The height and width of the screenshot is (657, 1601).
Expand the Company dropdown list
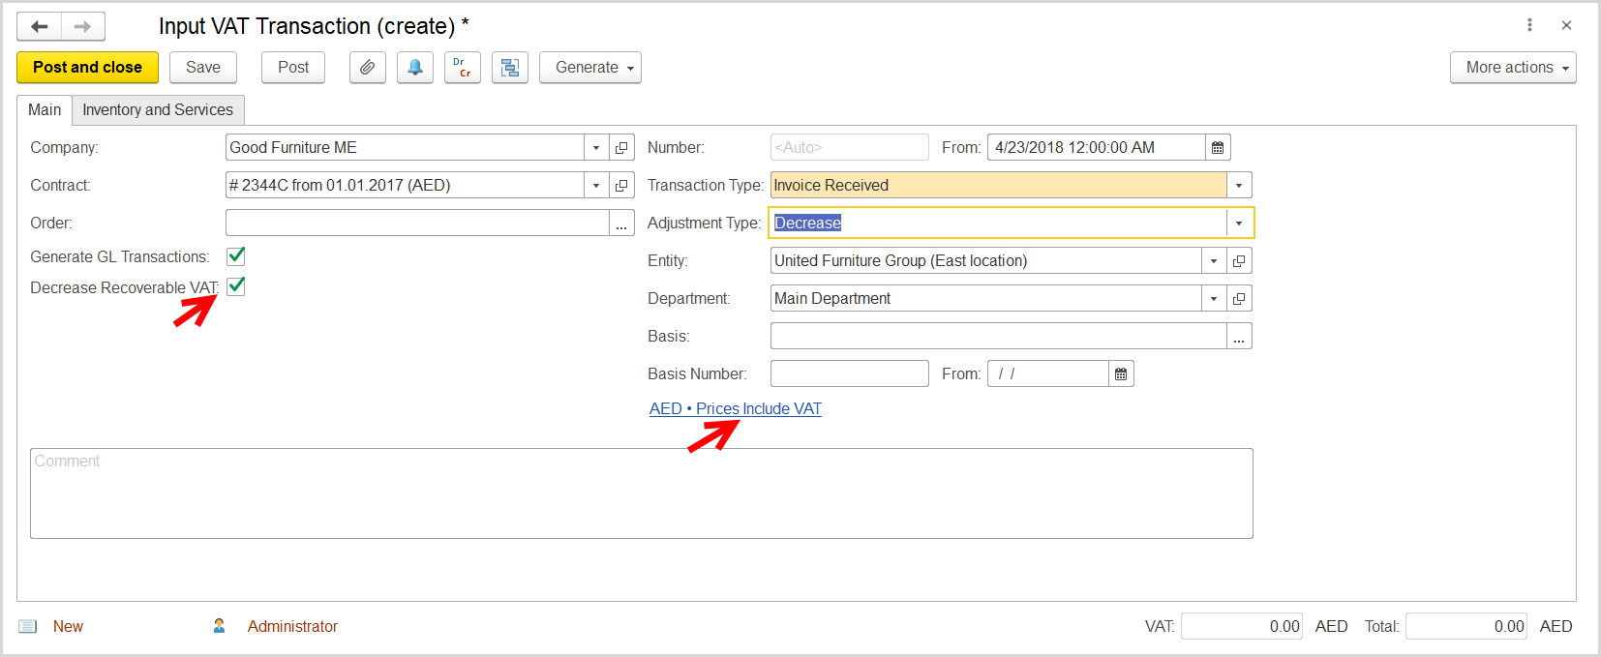pyautogui.click(x=596, y=148)
